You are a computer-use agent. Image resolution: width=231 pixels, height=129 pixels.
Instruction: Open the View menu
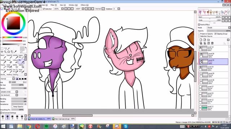pyautogui.click(x=62, y=5)
